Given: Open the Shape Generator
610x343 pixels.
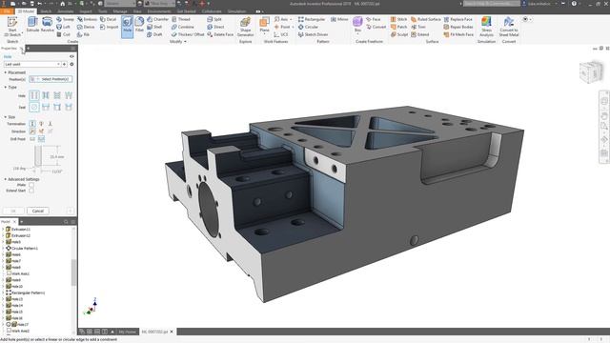Looking at the screenshot, I should 246,27.
